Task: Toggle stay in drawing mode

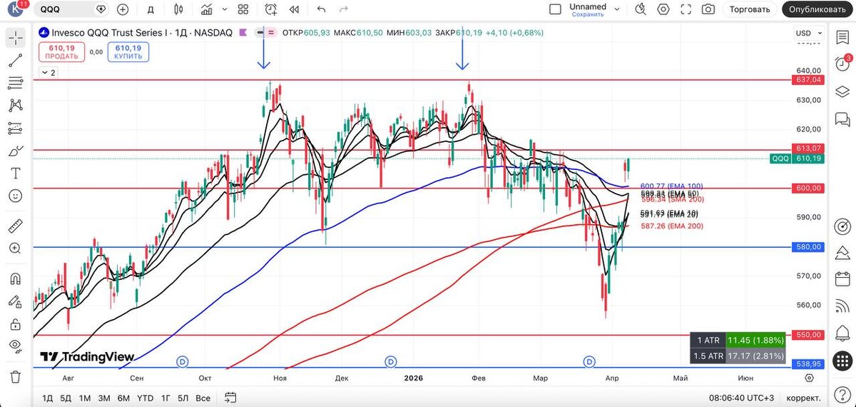Action: point(15,301)
